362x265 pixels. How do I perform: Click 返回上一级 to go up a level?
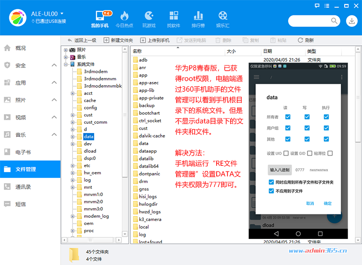pos(82,40)
